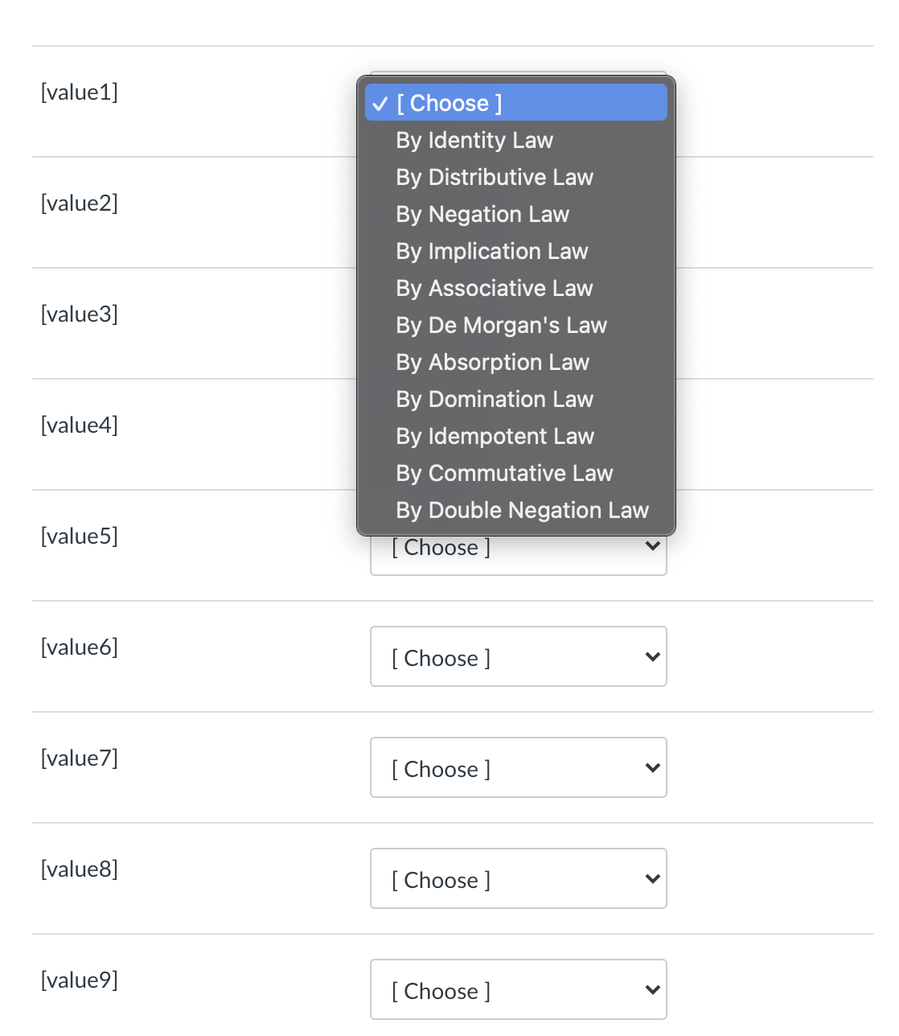
Task: Select "By Idempotent Law" entry
Action: point(495,436)
